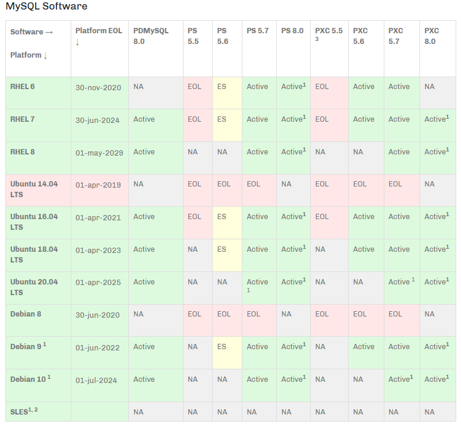Click the Software → Platform ↓ corner header
The height and width of the screenshot is (424, 461).
(x=38, y=49)
